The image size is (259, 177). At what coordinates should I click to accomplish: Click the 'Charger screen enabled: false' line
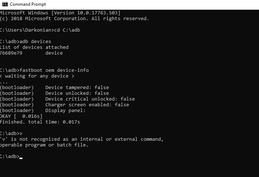point(87,104)
